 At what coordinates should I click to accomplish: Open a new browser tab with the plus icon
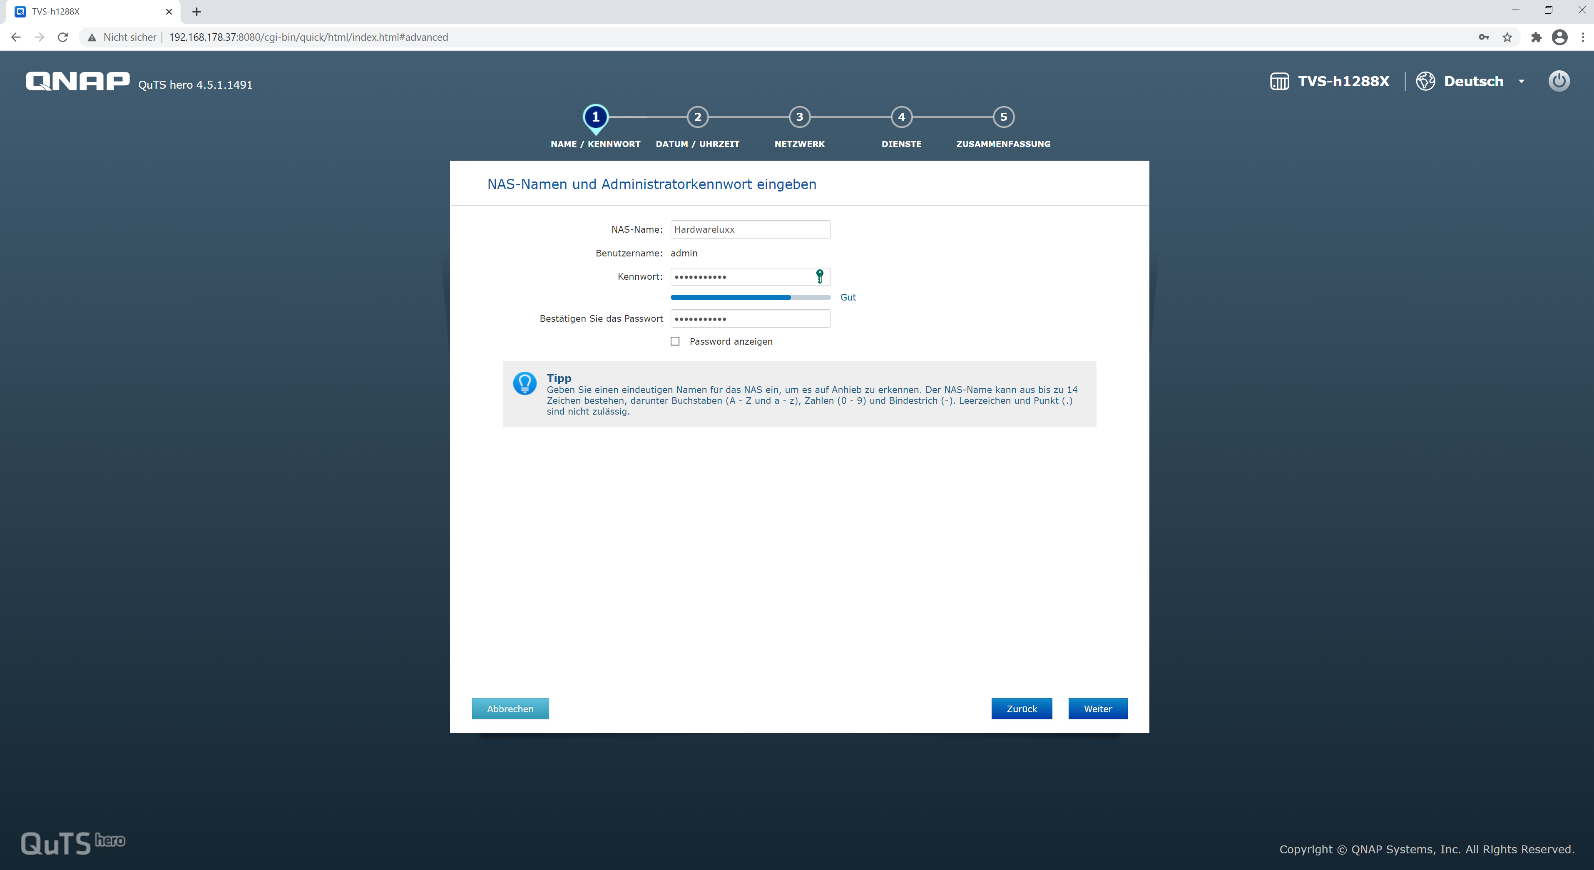tap(197, 12)
